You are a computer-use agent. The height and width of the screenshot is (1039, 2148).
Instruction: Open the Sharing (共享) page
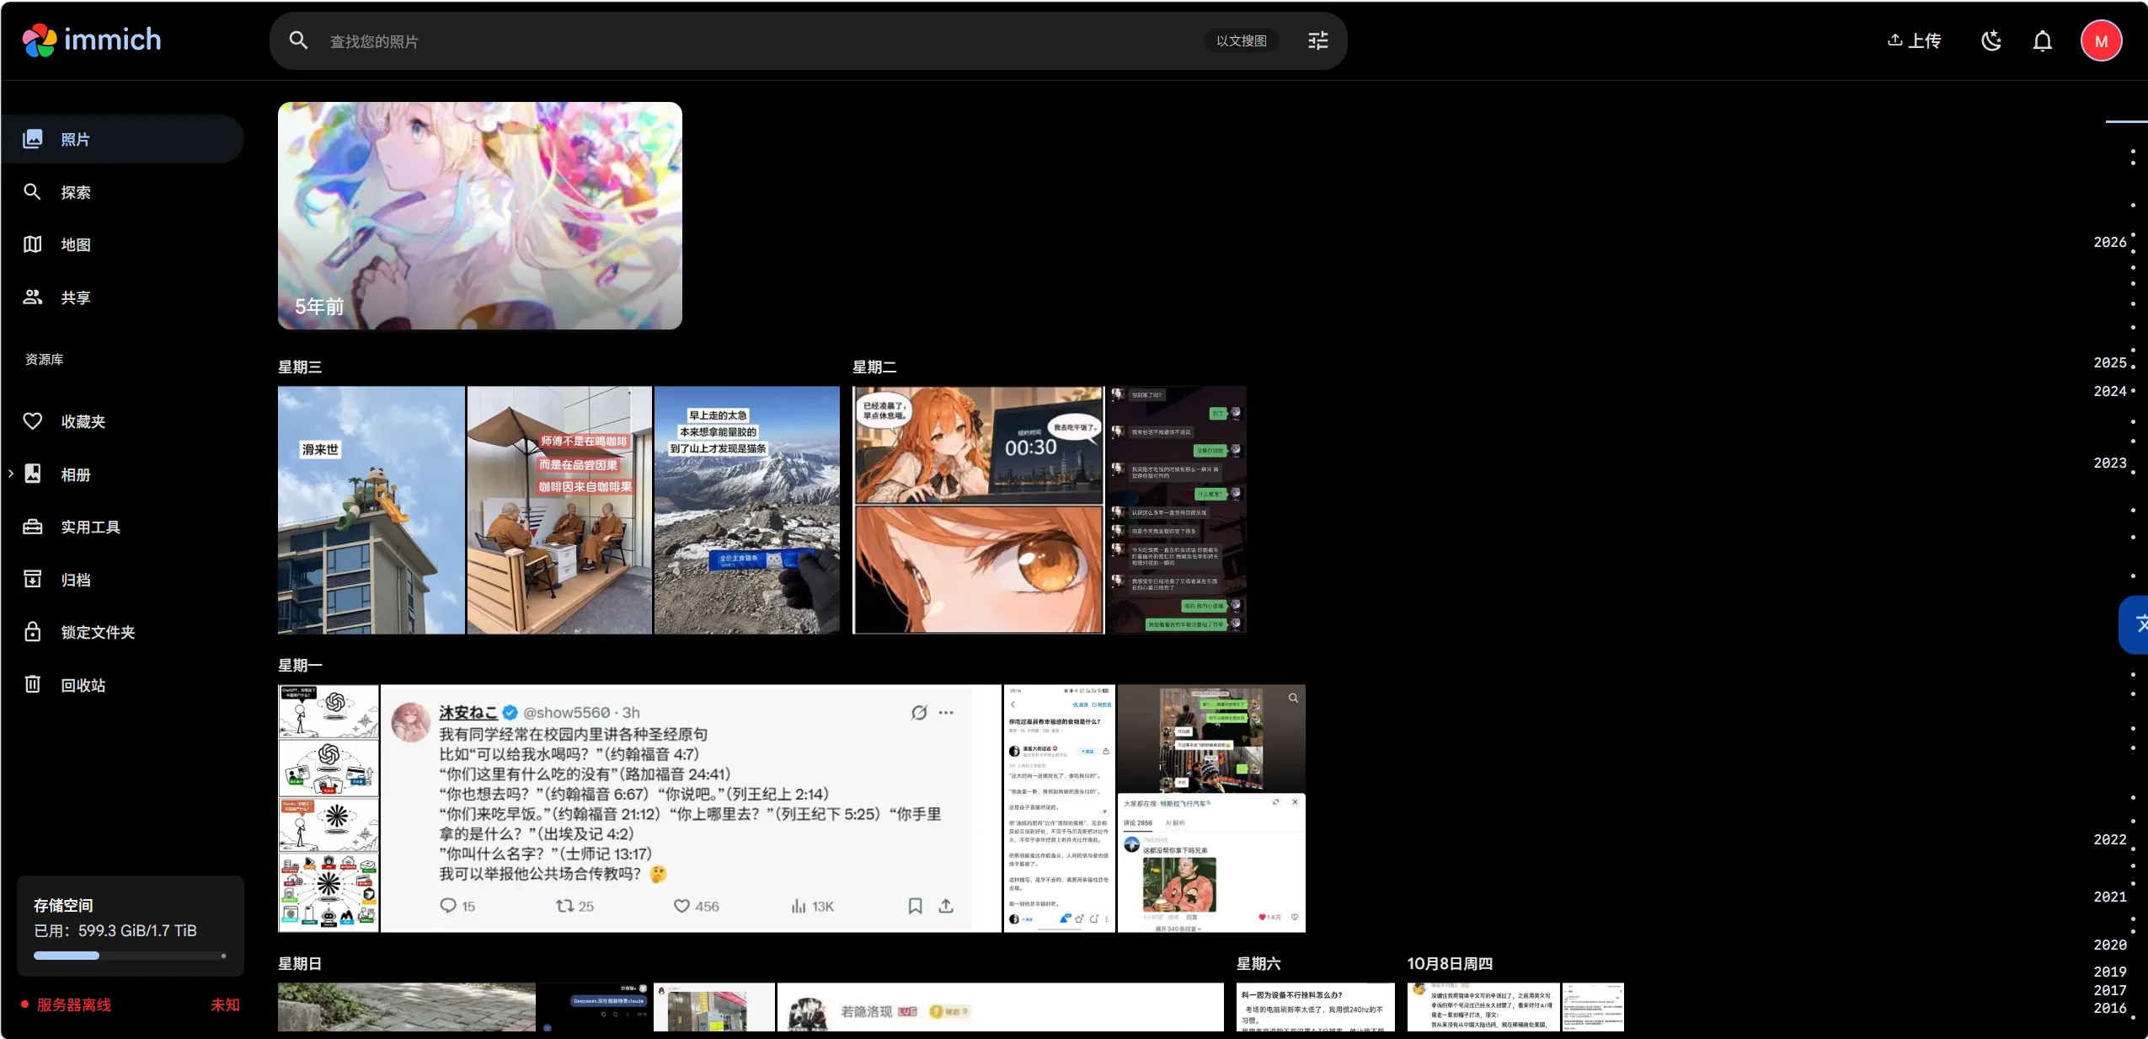click(122, 297)
